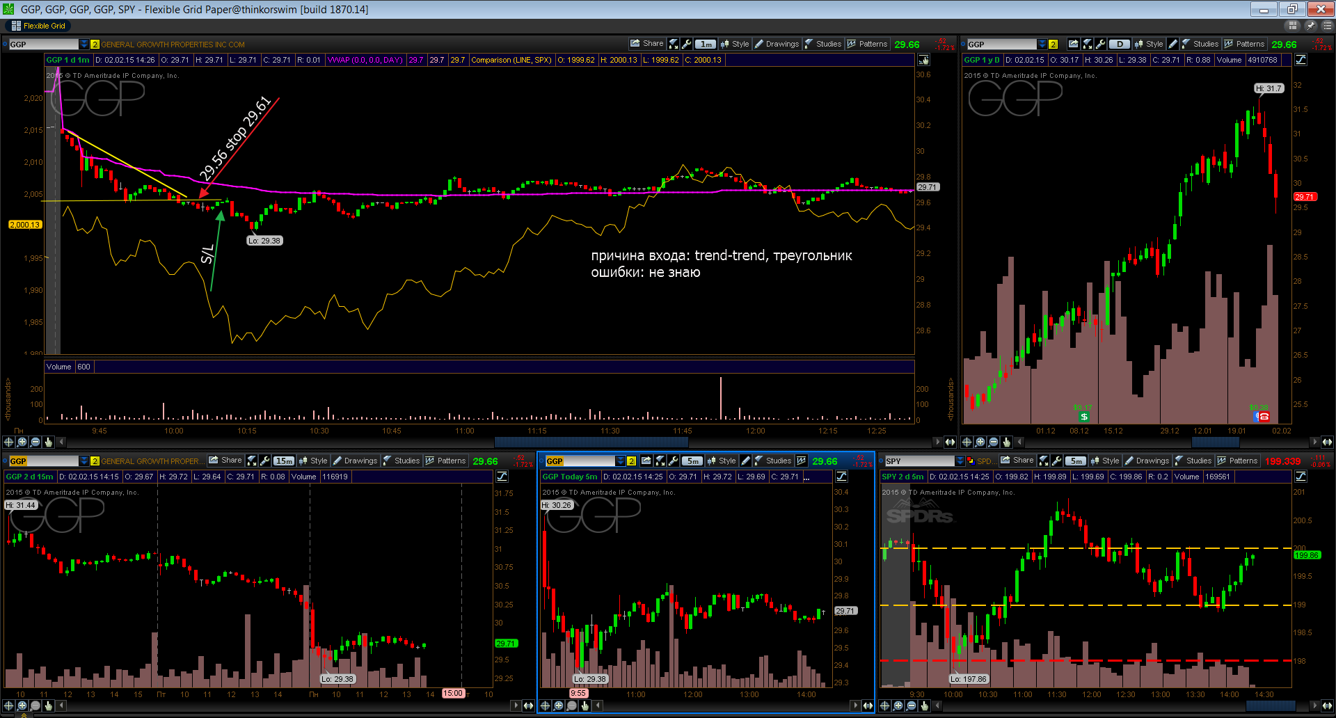Expand symbol dropdown of top-left GGP chart
The width and height of the screenshot is (1336, 718).
(x=84, y=44)
